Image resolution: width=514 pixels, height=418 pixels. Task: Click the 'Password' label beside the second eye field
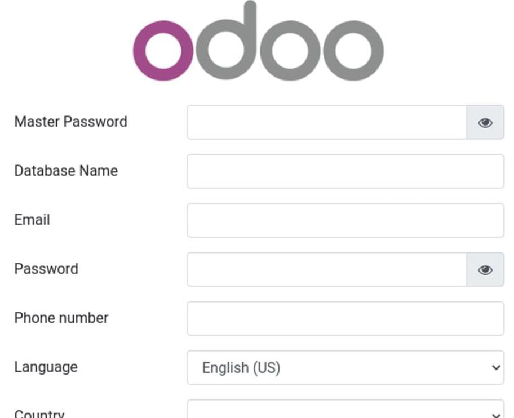click(46, 269)
